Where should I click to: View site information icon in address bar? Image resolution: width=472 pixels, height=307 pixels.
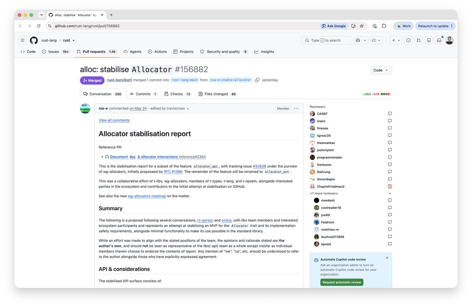tap(50, 26)
